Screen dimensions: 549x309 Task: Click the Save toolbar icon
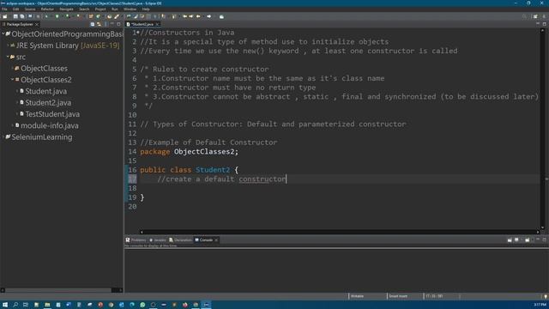15,16
